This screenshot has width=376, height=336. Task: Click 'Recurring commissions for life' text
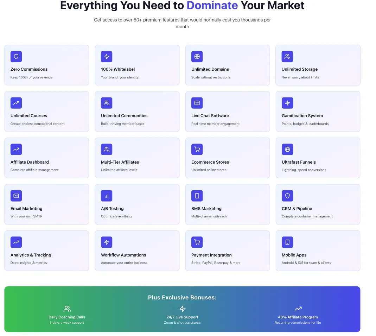pos(298,323)
